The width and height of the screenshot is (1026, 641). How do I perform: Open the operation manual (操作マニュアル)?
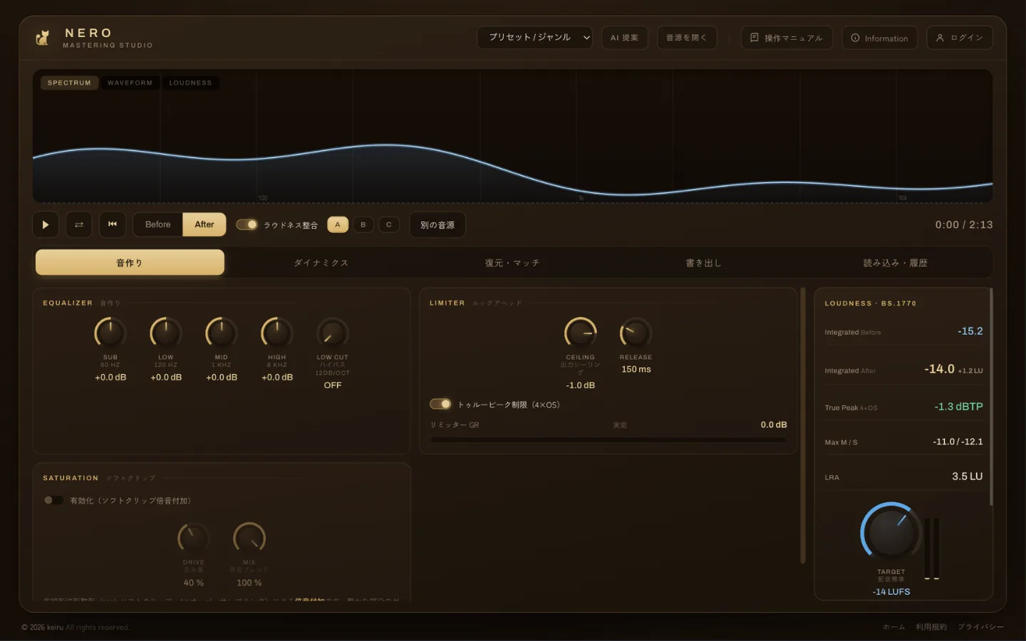tap(787, 38)
